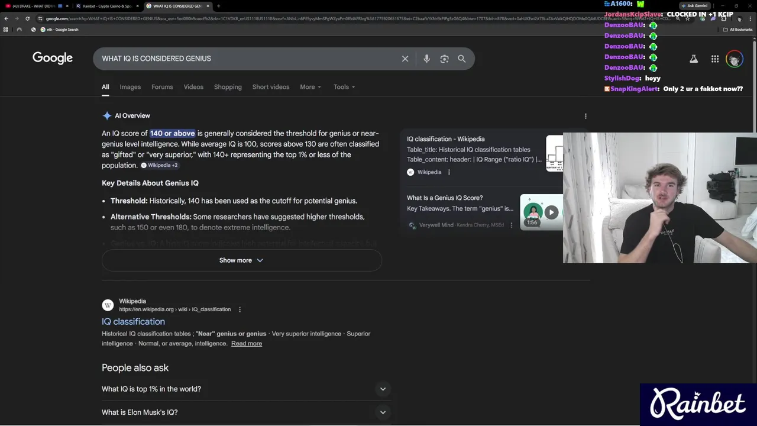Go forward in the browser
The height and width of the screenshot is (426, 757).
click(17, 18)
